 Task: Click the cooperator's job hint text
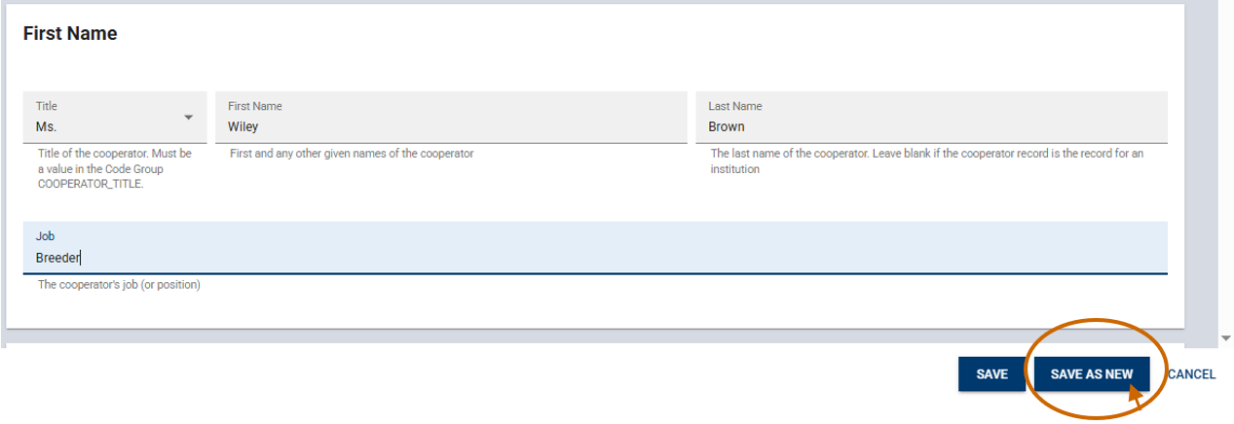pyautogui.click(x=119, y=285)
